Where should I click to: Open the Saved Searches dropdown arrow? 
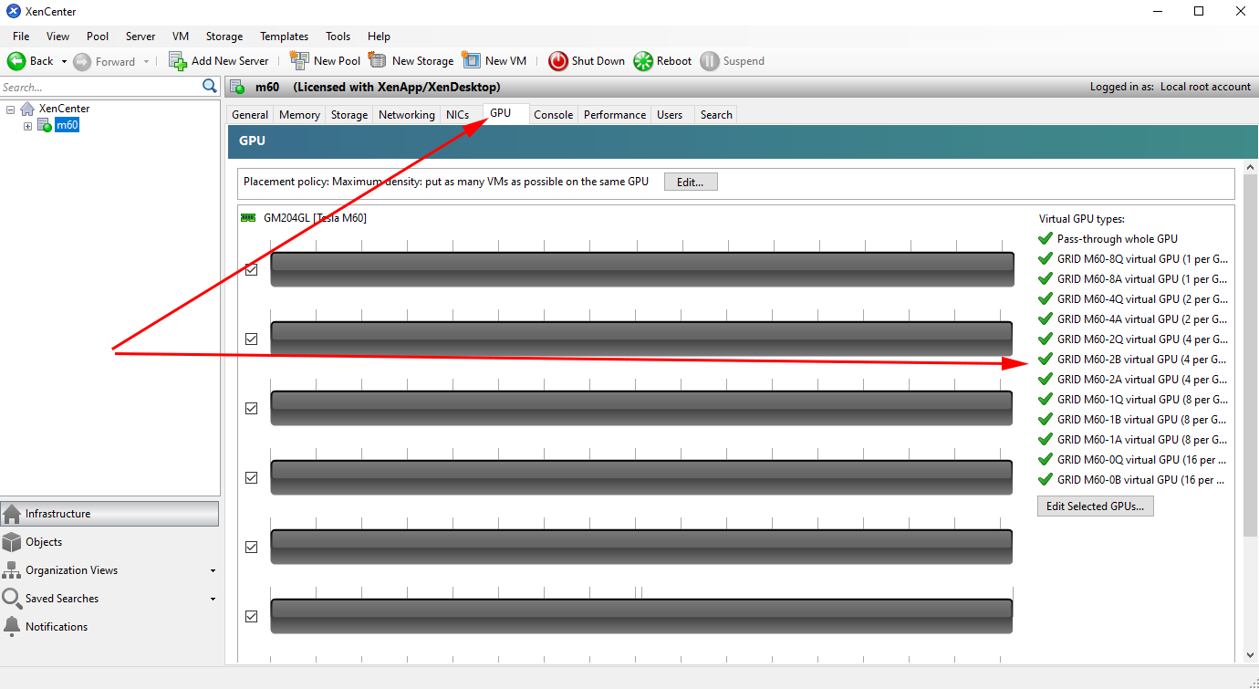pos(213,600)
